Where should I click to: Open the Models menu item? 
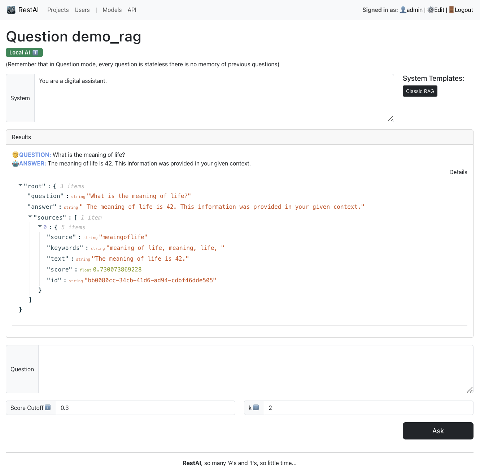(x=112, y=10)
